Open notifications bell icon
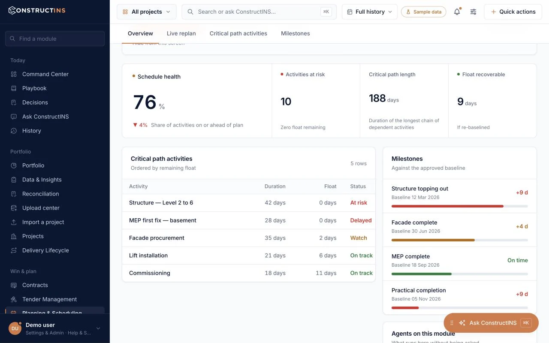The height and width of the screenshot is (343, 549). pos(457,12)
